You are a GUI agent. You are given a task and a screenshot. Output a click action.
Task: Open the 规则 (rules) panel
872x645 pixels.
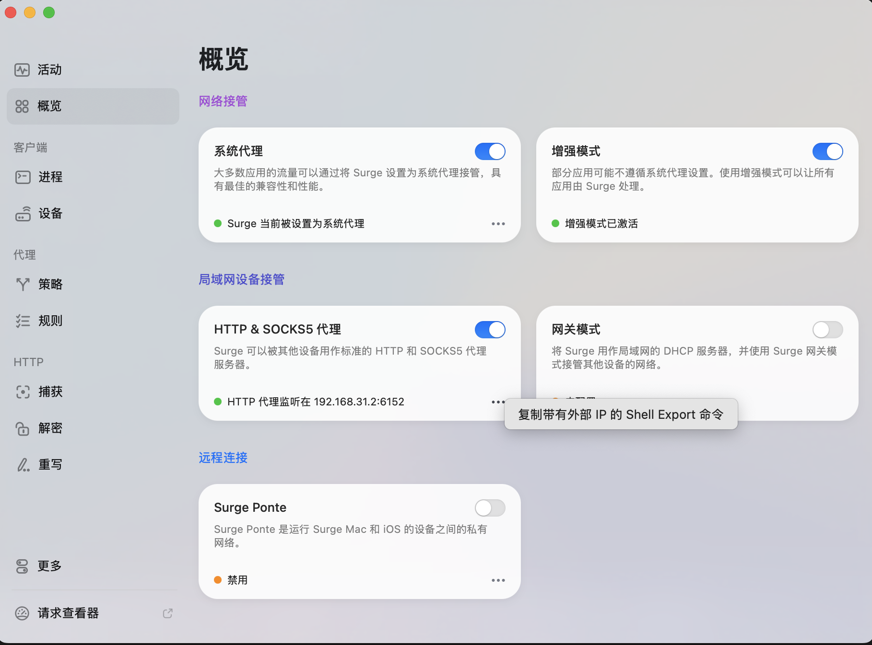(x=50, y=321)
